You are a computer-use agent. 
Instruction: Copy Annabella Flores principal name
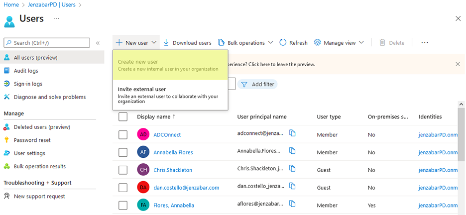293,151
